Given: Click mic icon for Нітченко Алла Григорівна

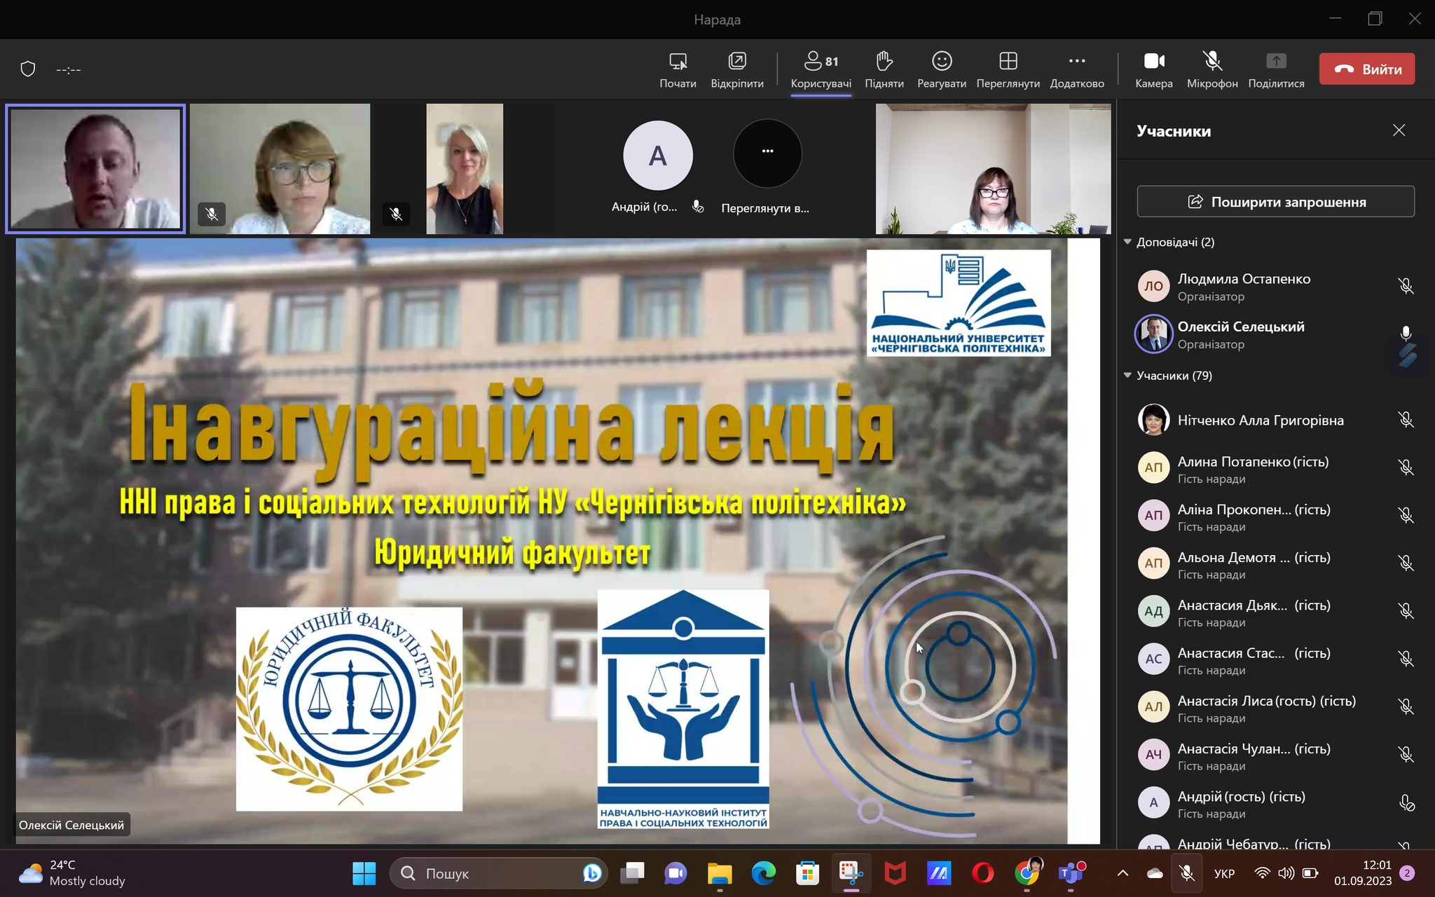Looking at the screenshot, I should coord(1406,420).
